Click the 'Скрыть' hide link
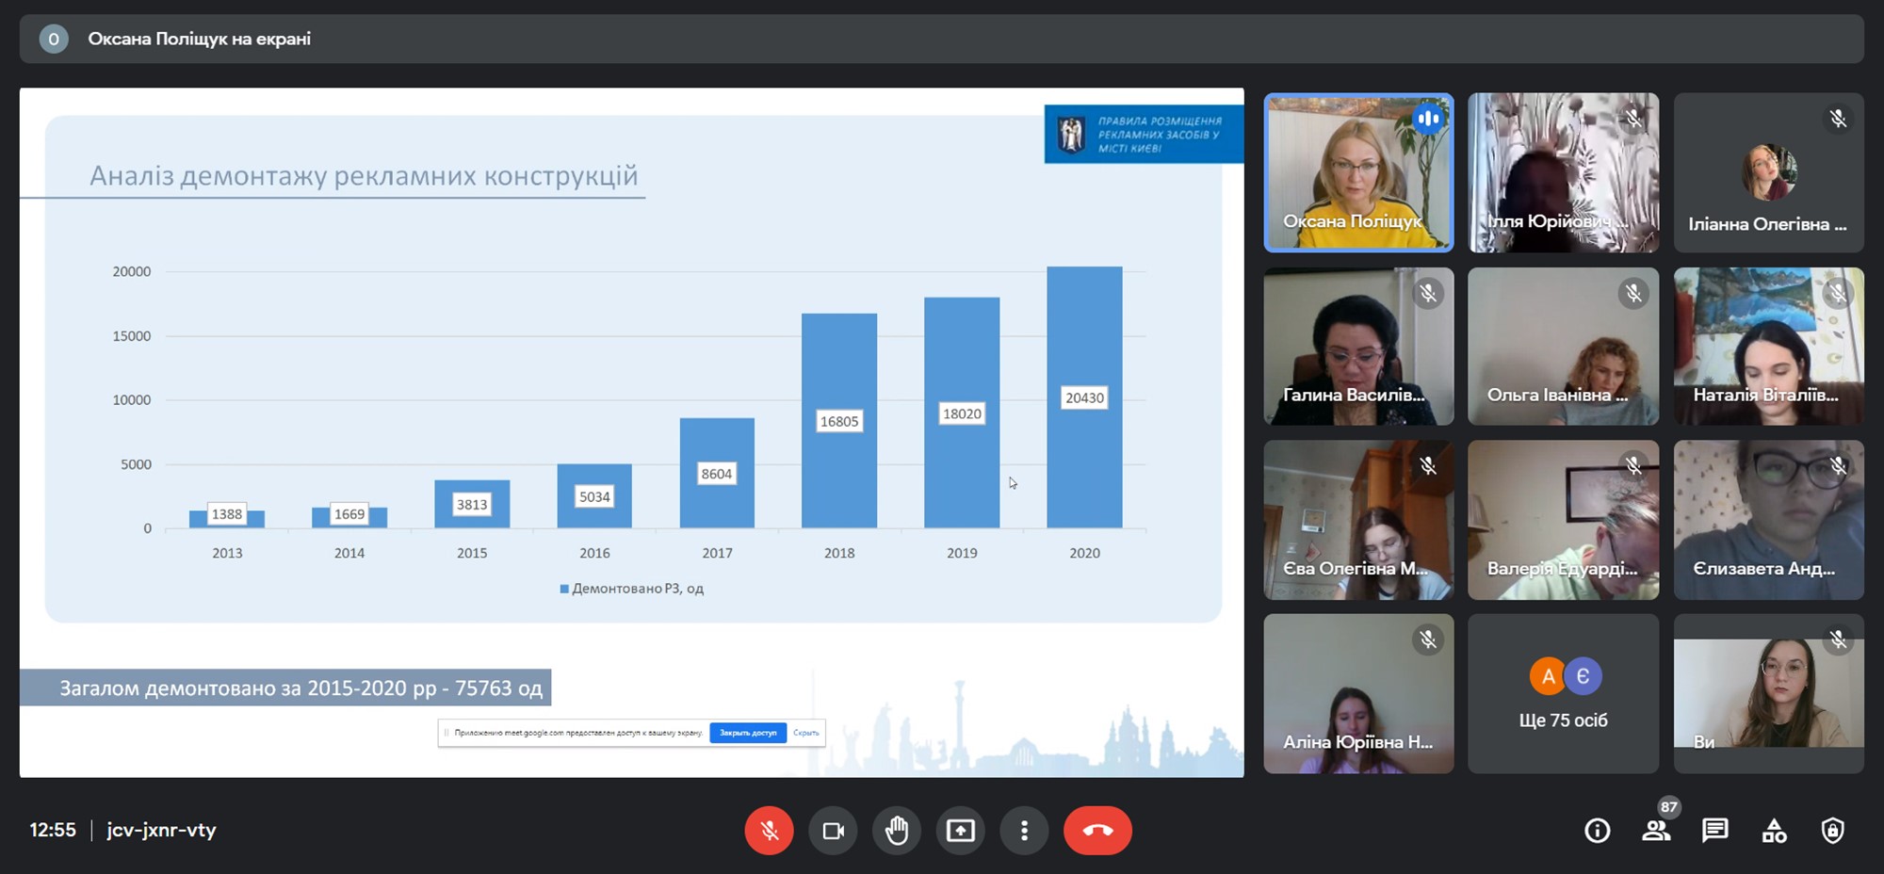The height and width of the screenshot is (874, 1884). [x=806, y=733]
